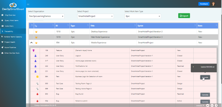This screenshot has height=107, width=222.
Task: Click Commits button for Bug found row
Action: click(x=205, y=95)
